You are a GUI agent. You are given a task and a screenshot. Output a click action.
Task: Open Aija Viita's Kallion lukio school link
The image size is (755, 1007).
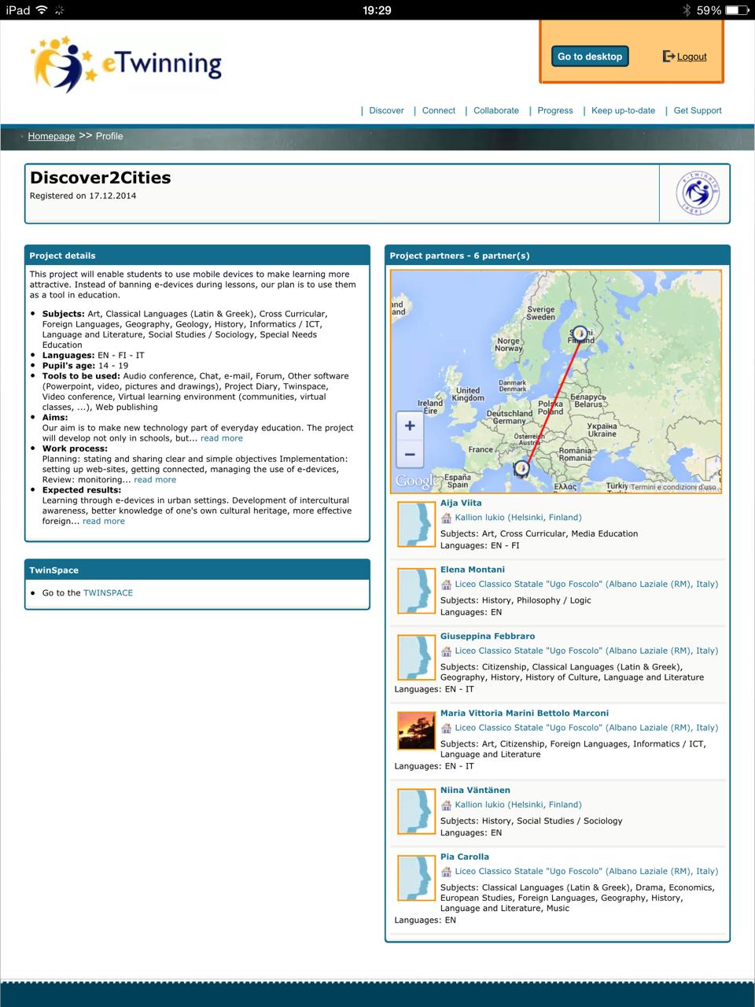[518, 518]
